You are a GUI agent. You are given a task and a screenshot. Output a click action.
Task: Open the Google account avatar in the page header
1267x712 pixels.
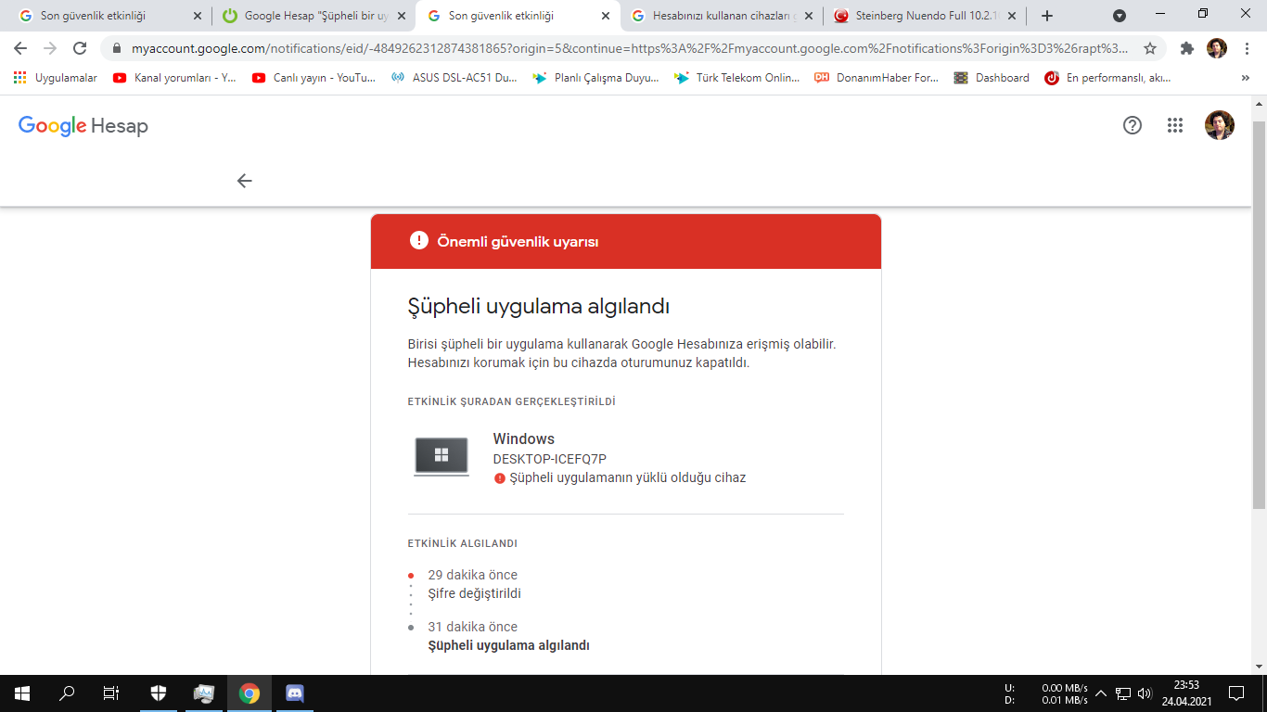click(1220, 125)
